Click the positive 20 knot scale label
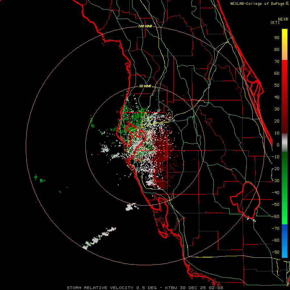 click(x=277, y=121)
